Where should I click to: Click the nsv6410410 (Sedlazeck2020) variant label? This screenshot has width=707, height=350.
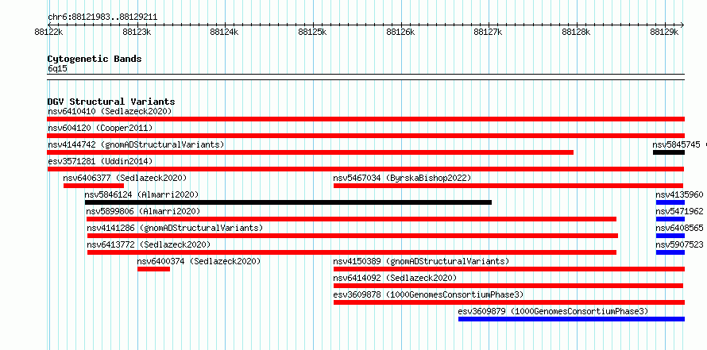[110, 111]
